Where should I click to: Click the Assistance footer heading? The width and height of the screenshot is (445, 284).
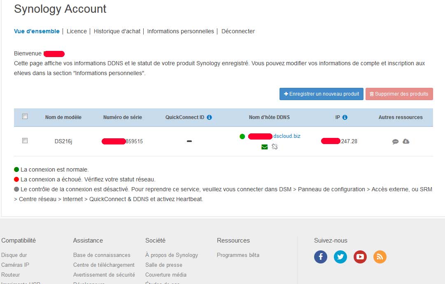click(88, 240)
